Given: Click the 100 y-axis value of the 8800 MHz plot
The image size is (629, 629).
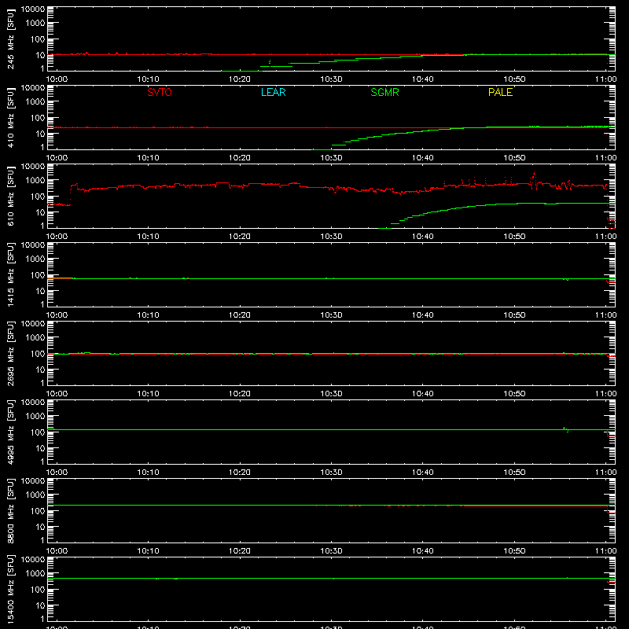Looking at the screenshot, I should point(38,511).
